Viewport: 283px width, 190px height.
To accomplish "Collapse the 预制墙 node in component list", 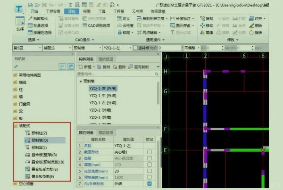I will pyautogui.click(x=81, y=81).
